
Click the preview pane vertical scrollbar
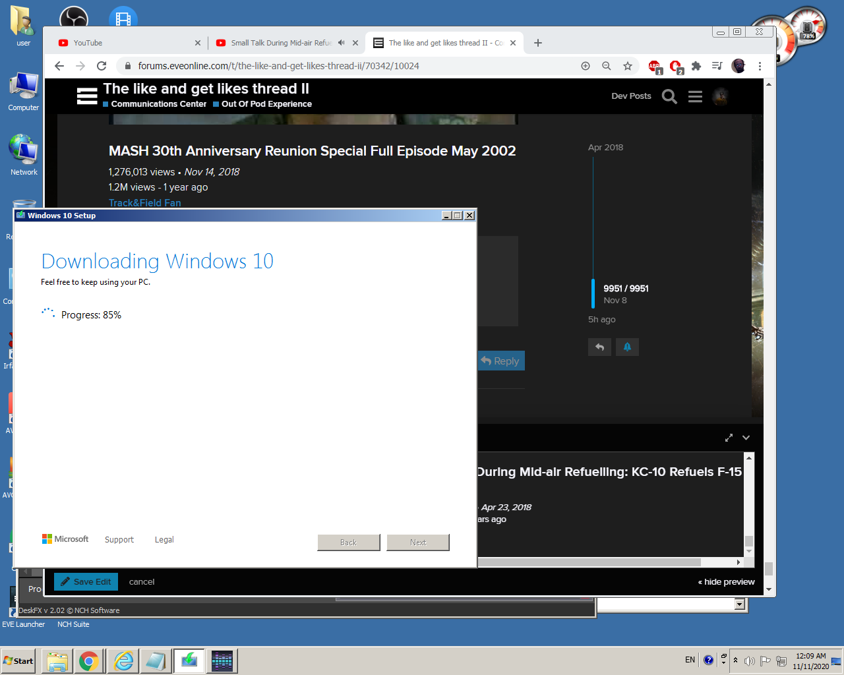coord(749,504)
